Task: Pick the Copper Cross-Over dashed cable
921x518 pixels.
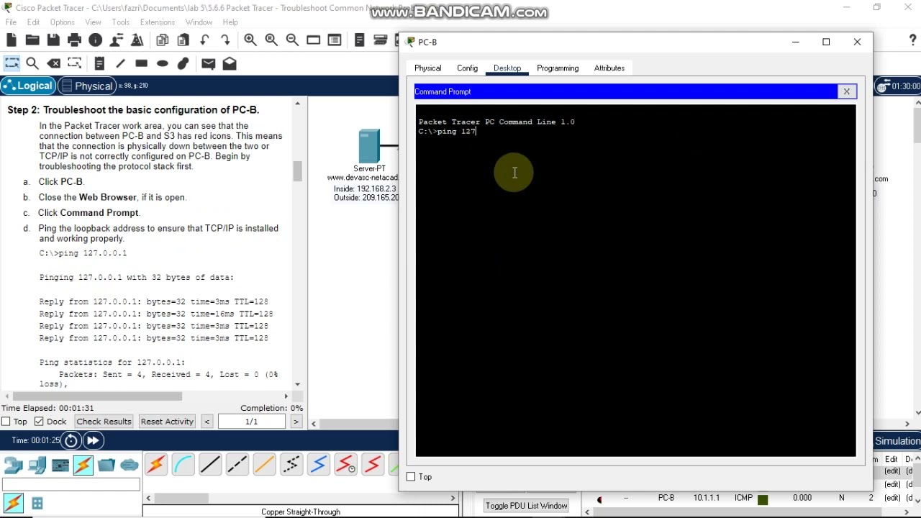Action: (237, 465)
